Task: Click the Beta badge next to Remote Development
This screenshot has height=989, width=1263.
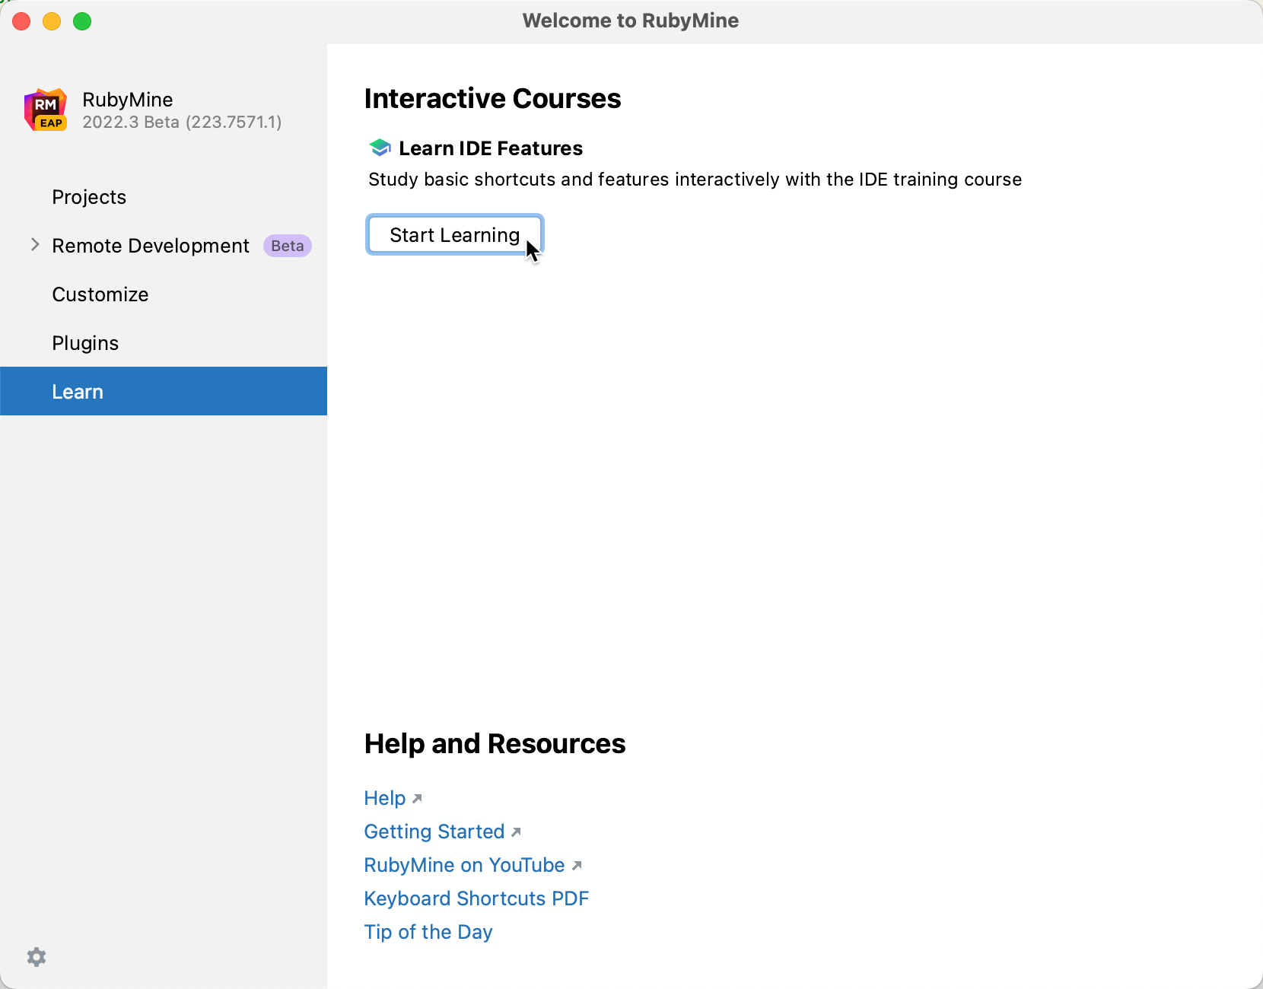Action: (287, 246)
